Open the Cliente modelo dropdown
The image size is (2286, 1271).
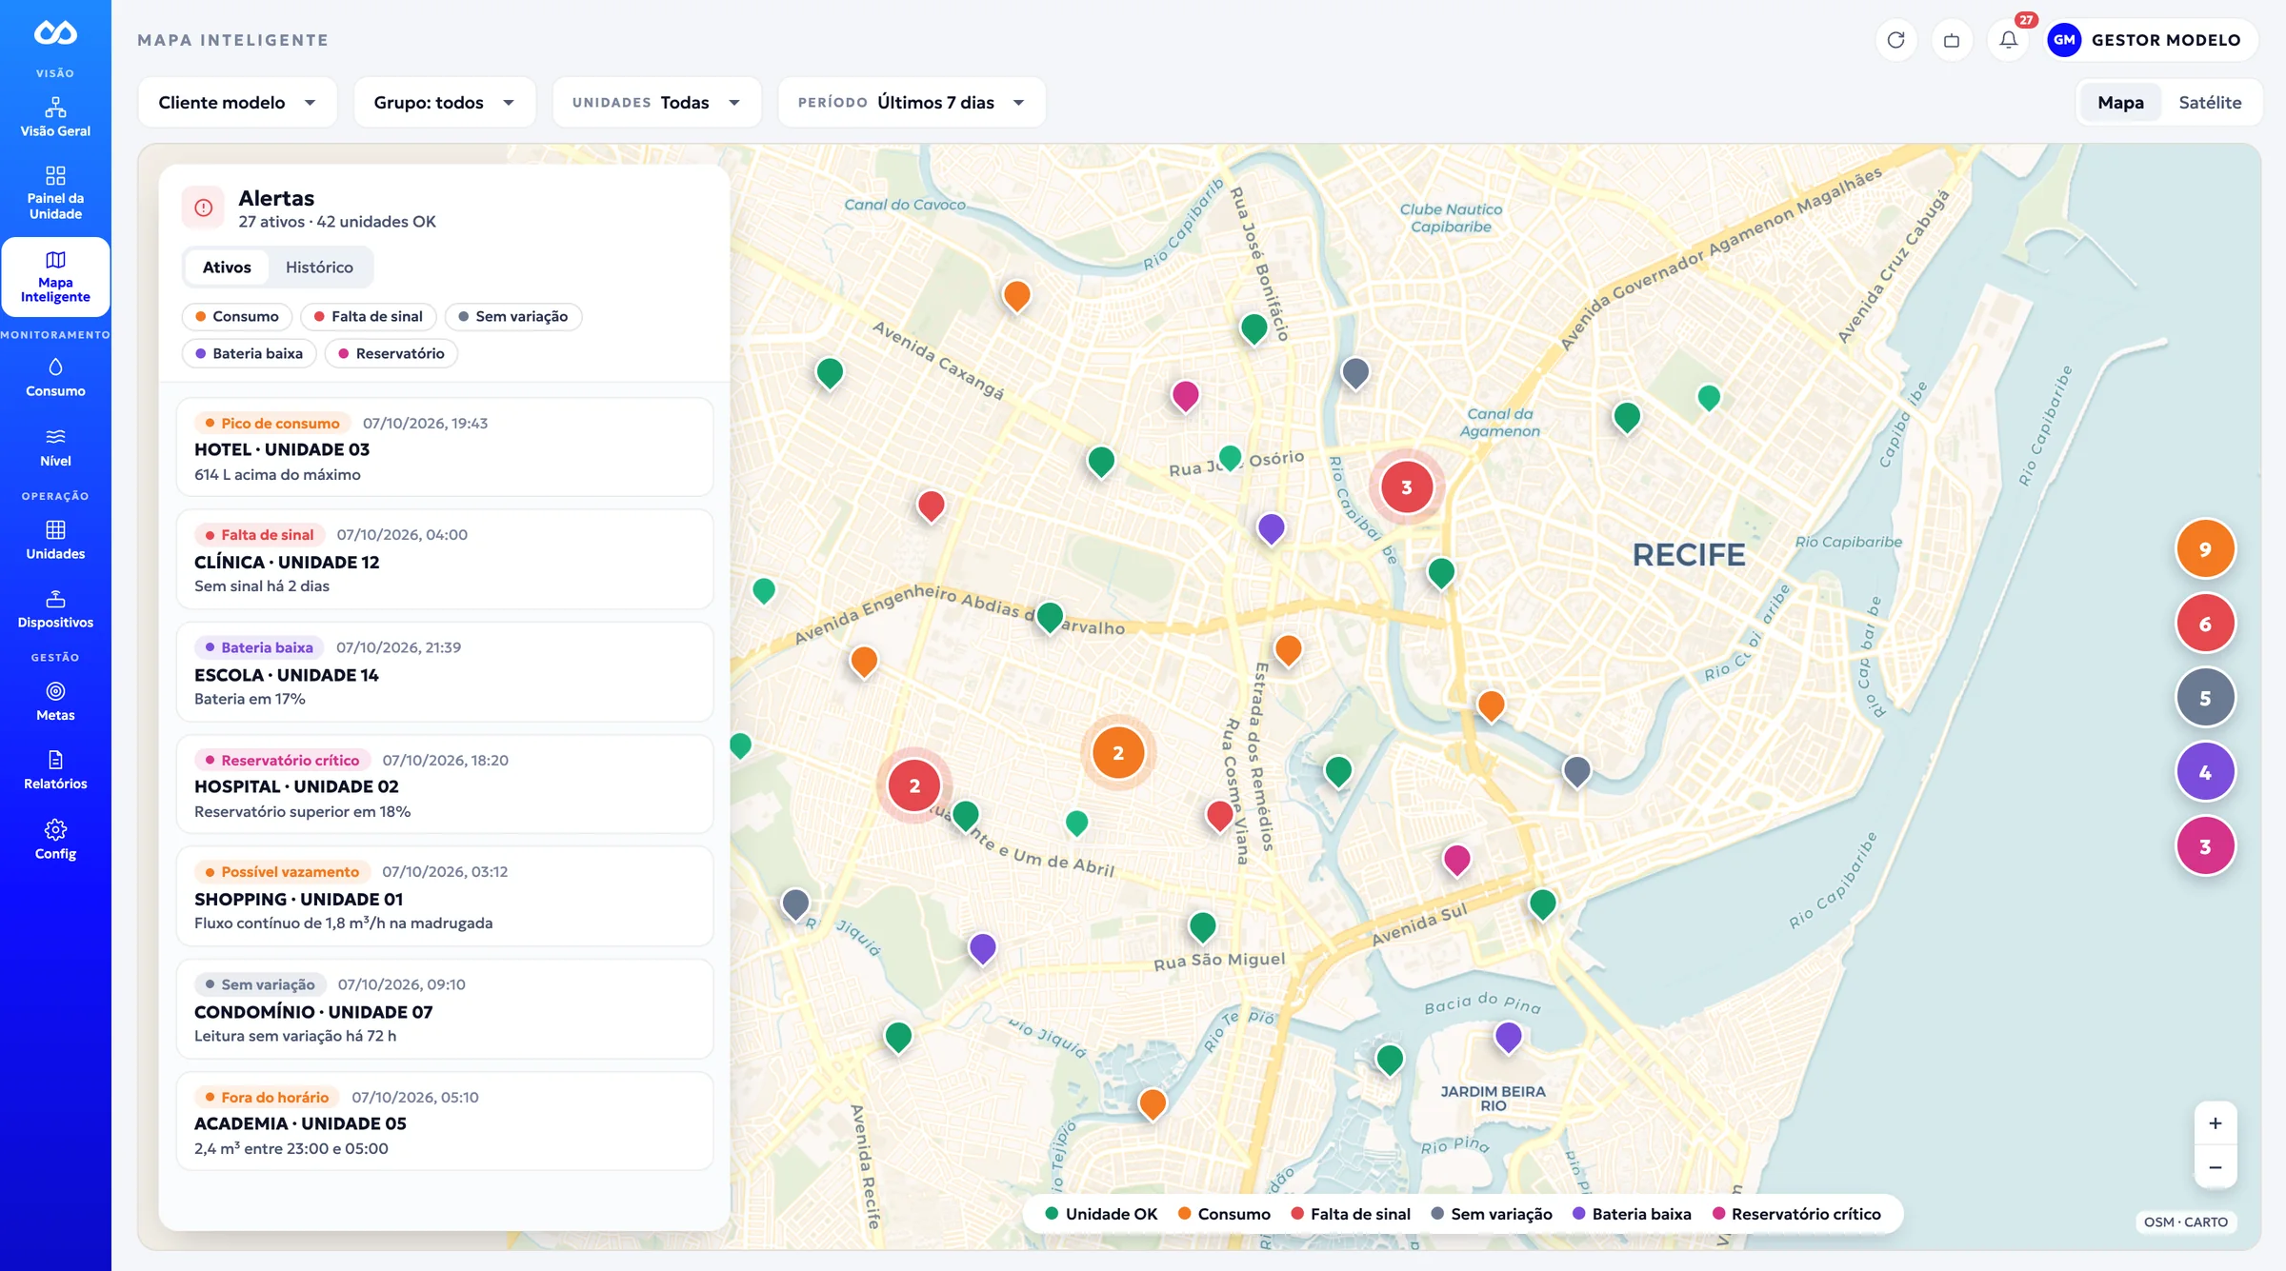pyautogui.click(x=237, y=102)
